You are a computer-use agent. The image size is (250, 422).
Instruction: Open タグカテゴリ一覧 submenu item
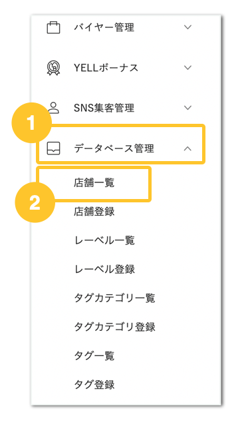pos(114,298)
